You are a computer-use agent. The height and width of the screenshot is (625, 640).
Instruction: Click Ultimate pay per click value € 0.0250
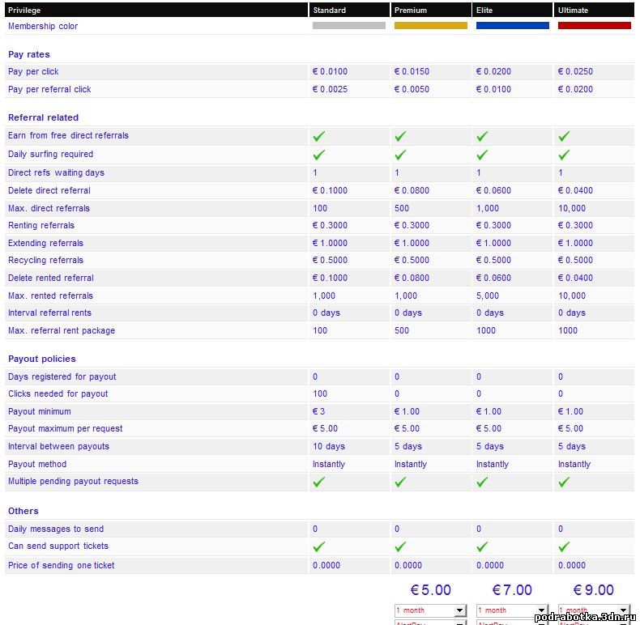point(575,71)
